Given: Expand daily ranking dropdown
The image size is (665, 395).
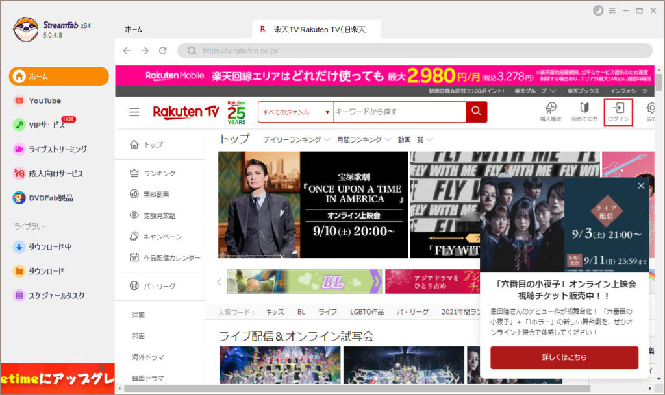Looking at the screenshot, I should tap(296, 139).
